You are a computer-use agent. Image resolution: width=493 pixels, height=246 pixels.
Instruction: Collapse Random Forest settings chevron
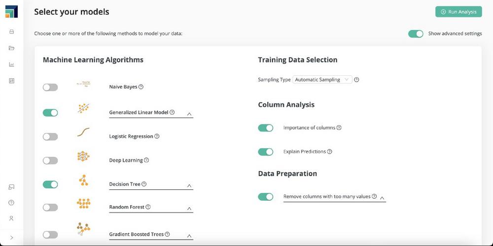189,209
